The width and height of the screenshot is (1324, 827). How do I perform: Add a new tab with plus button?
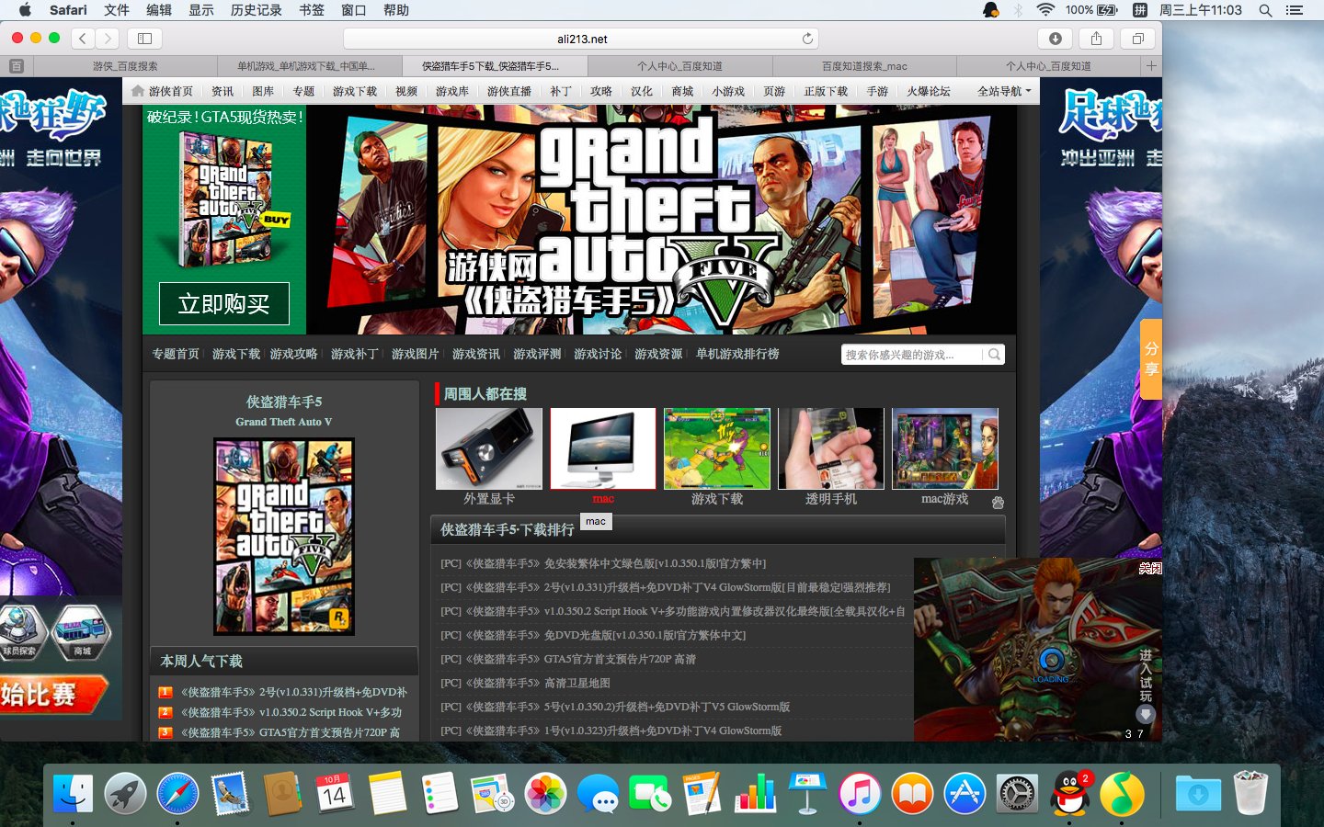[x=1150, y=65]
